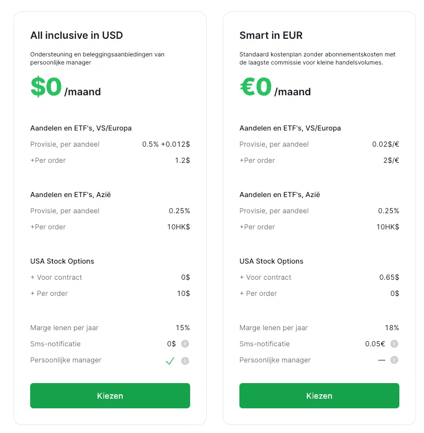Click the dash in Smart plan Persoonlijke manager row

(382, 360)
